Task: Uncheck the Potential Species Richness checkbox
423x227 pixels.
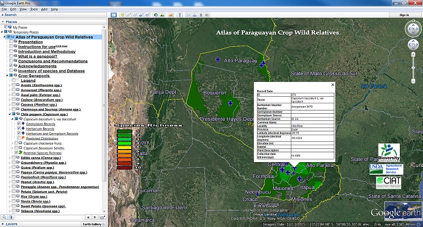Action: pyautogui.click(x=17, y=153)
